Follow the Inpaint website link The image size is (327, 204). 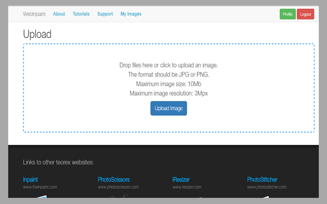point(31,180)
